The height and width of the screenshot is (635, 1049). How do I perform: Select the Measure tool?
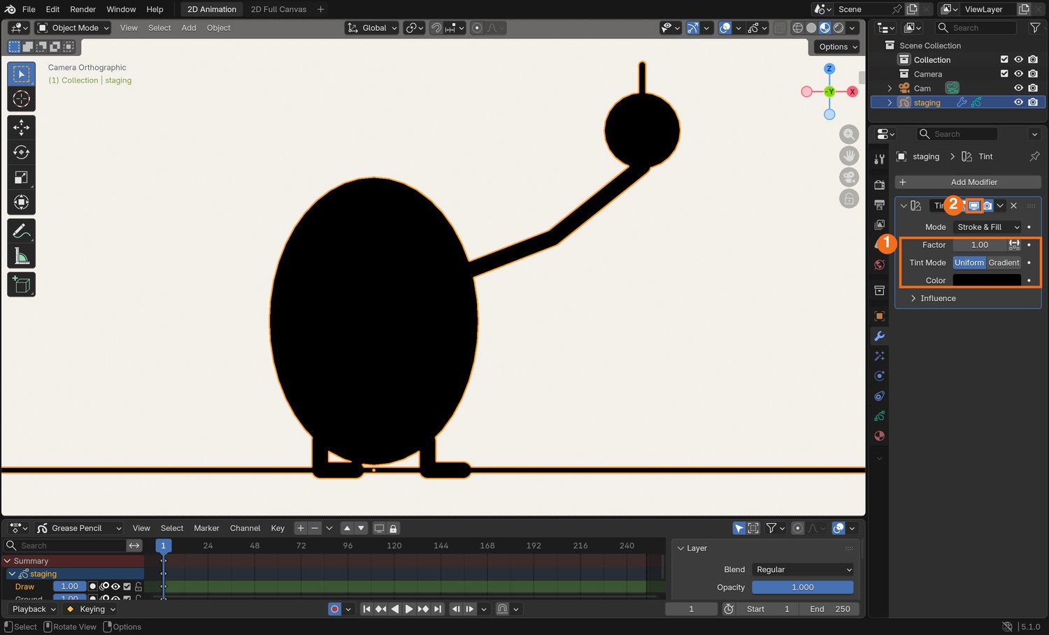(x=22, y=256)
